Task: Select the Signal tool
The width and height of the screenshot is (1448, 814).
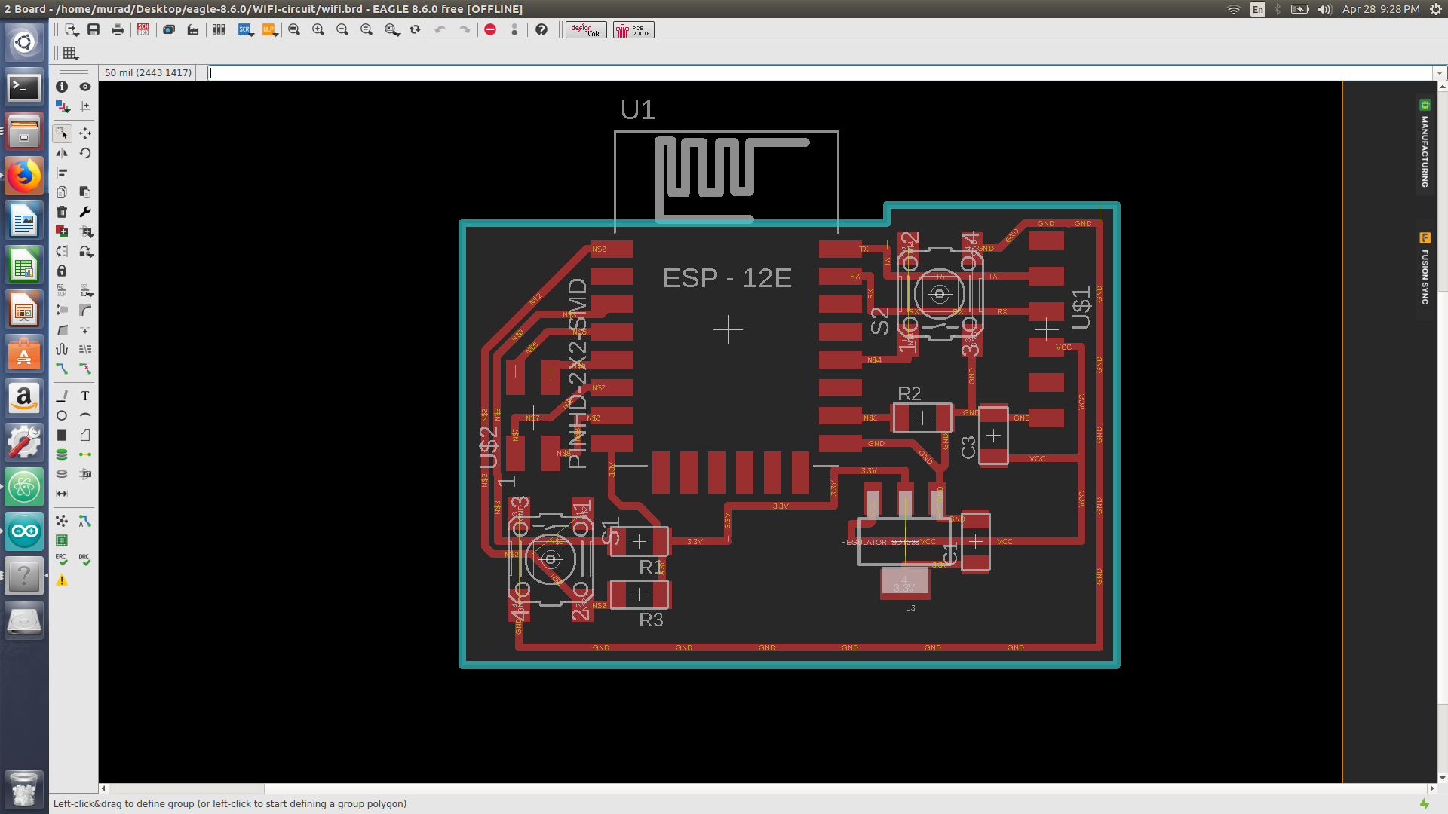Action: (x=85, y=454)
